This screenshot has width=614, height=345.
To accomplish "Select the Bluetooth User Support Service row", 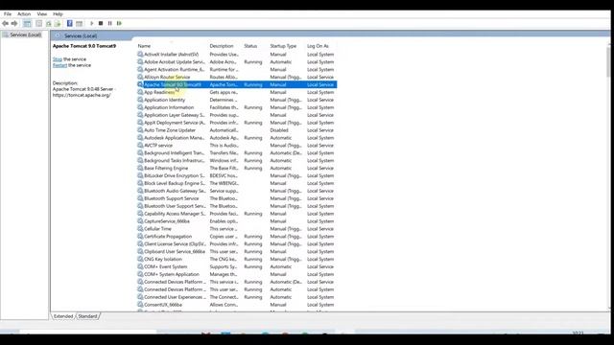I will click(237, 206).
